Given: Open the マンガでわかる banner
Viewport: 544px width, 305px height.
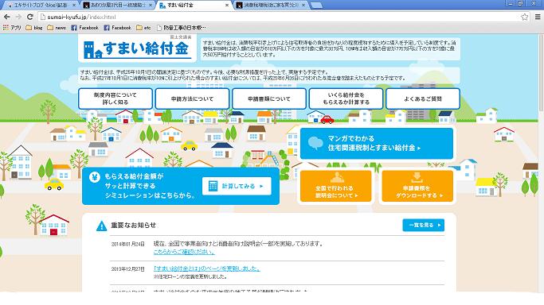Looking at the screenshot, I should tap(377, 143).
